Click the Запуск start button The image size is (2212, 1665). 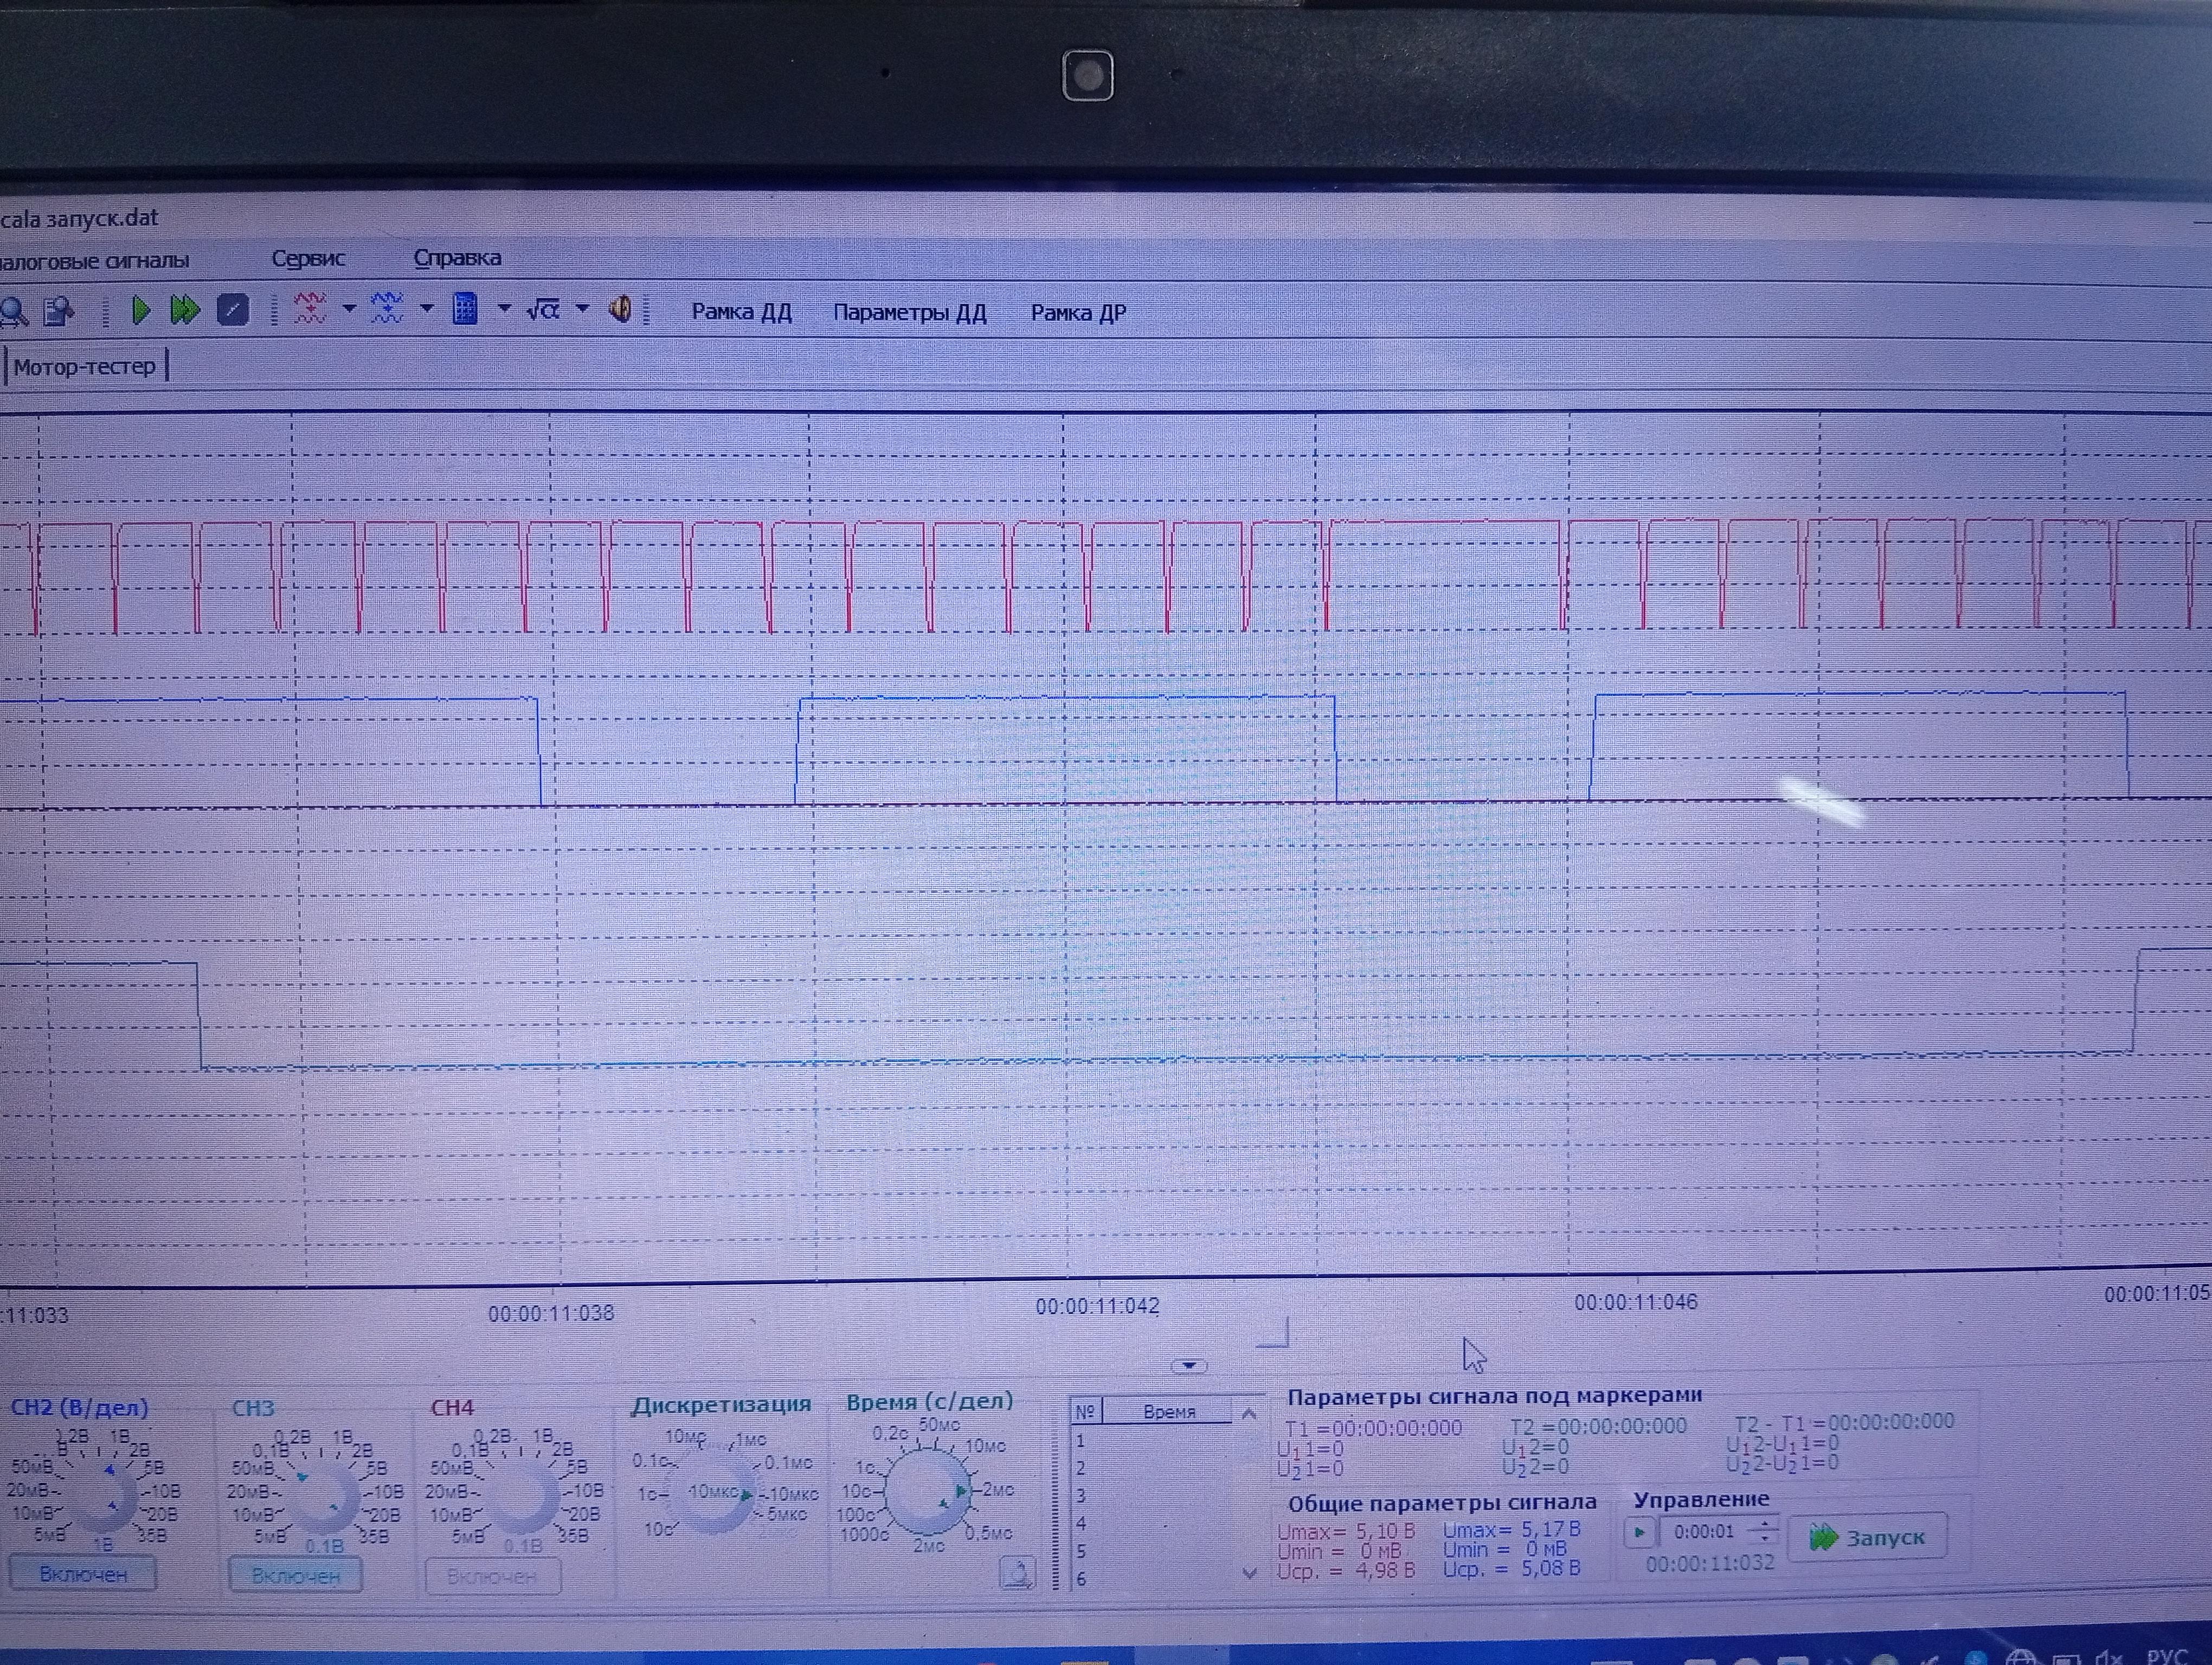(1867, 1537)
